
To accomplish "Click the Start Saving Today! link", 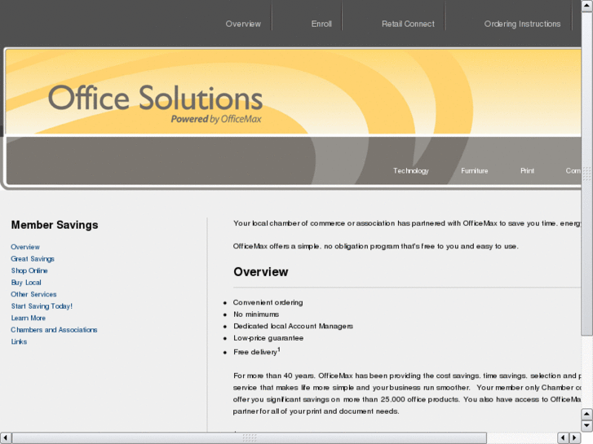I will tap(42, 306).
